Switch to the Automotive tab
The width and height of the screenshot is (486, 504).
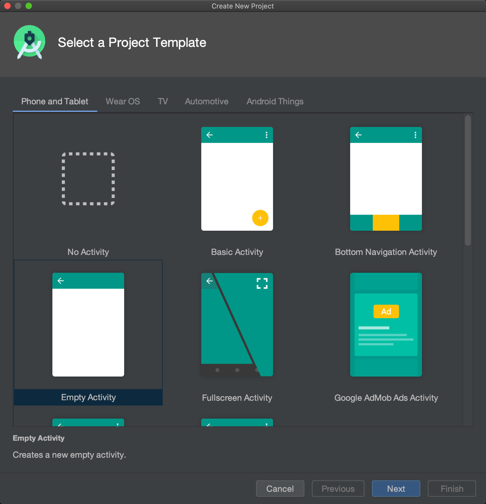point(207,101)
